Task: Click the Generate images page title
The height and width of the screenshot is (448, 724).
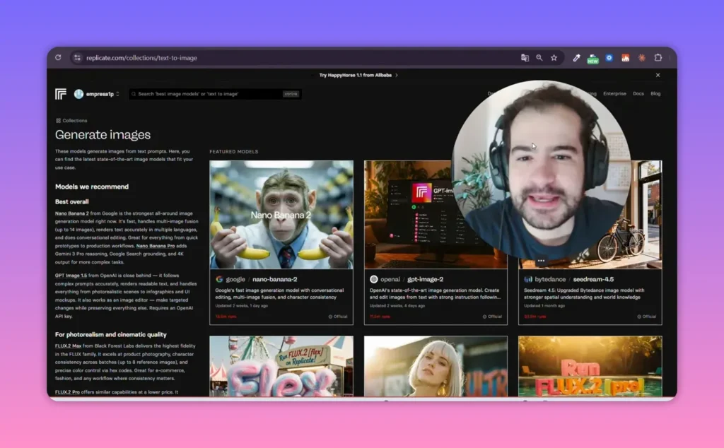Action: tap(103, 135)
